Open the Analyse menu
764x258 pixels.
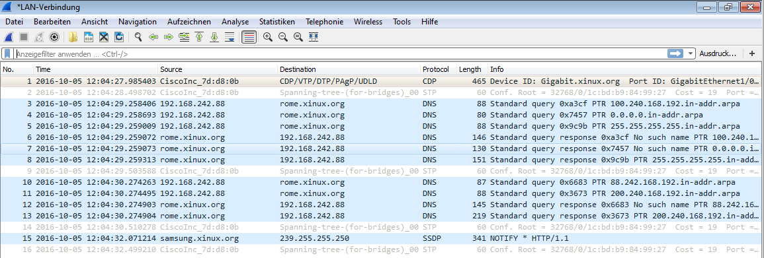pyautogui.click(x=235, y=22)
